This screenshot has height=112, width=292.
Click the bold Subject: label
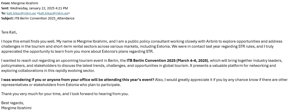[x=7, y=18]
